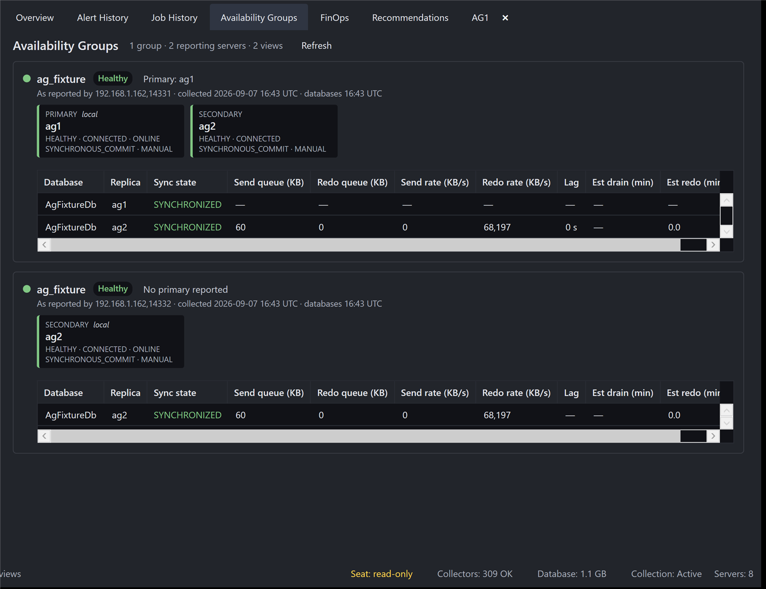766x589 pixels.
Task: Click "Collectors: 309 OK" in the status bar
Action: point(475,574)
